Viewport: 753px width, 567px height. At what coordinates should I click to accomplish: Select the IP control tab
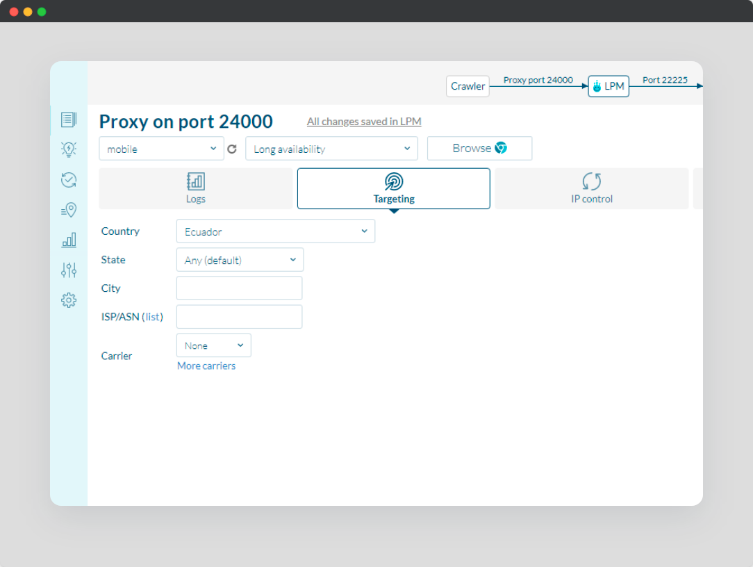[x=591, y=188]
